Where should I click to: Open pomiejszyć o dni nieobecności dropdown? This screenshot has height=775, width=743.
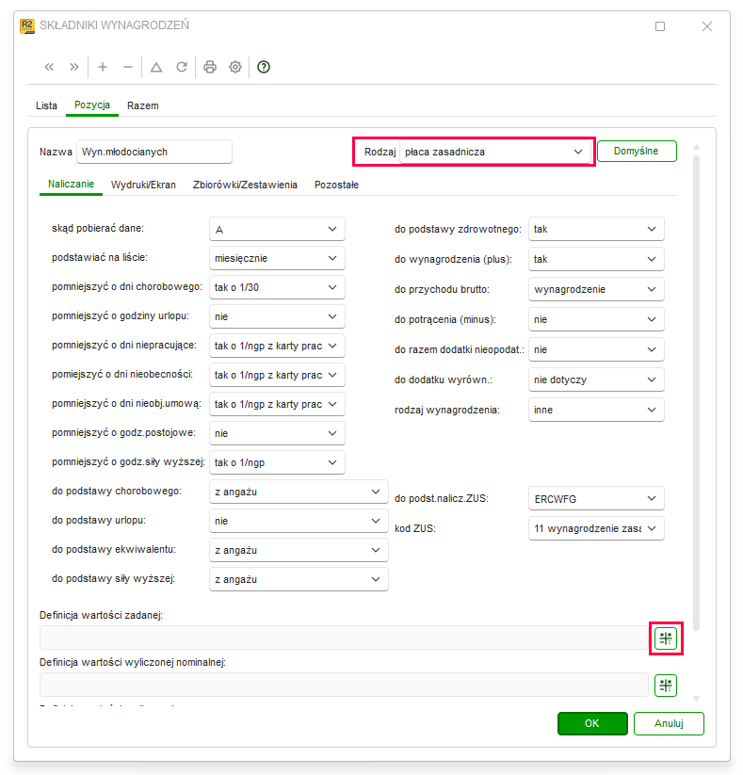(277, 375)
